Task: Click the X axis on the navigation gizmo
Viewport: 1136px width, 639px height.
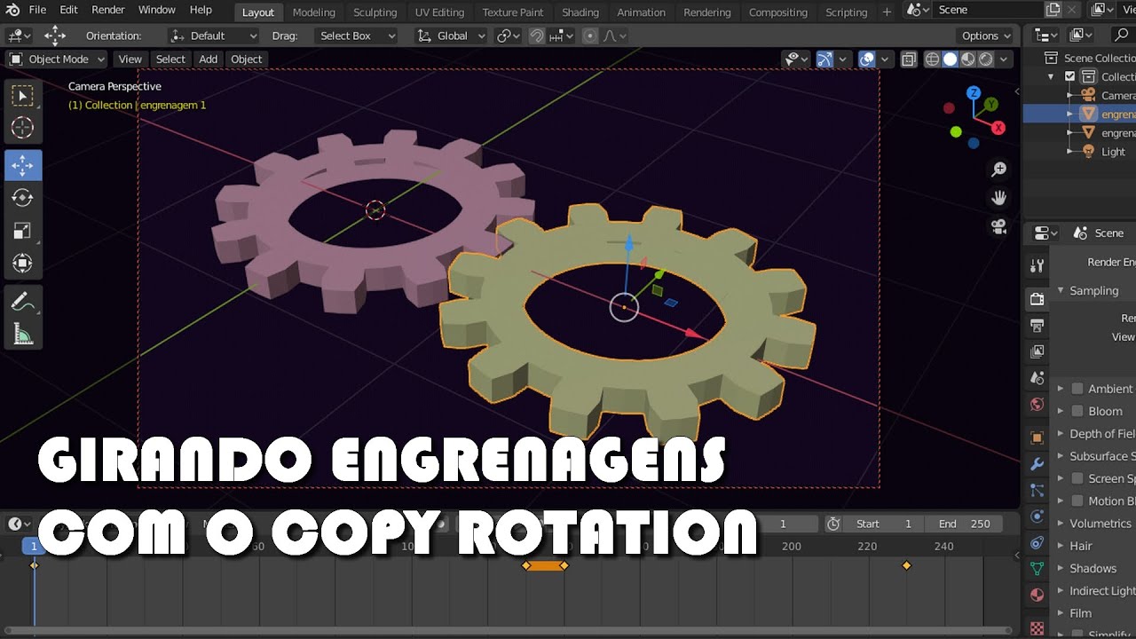Action: 998,128
